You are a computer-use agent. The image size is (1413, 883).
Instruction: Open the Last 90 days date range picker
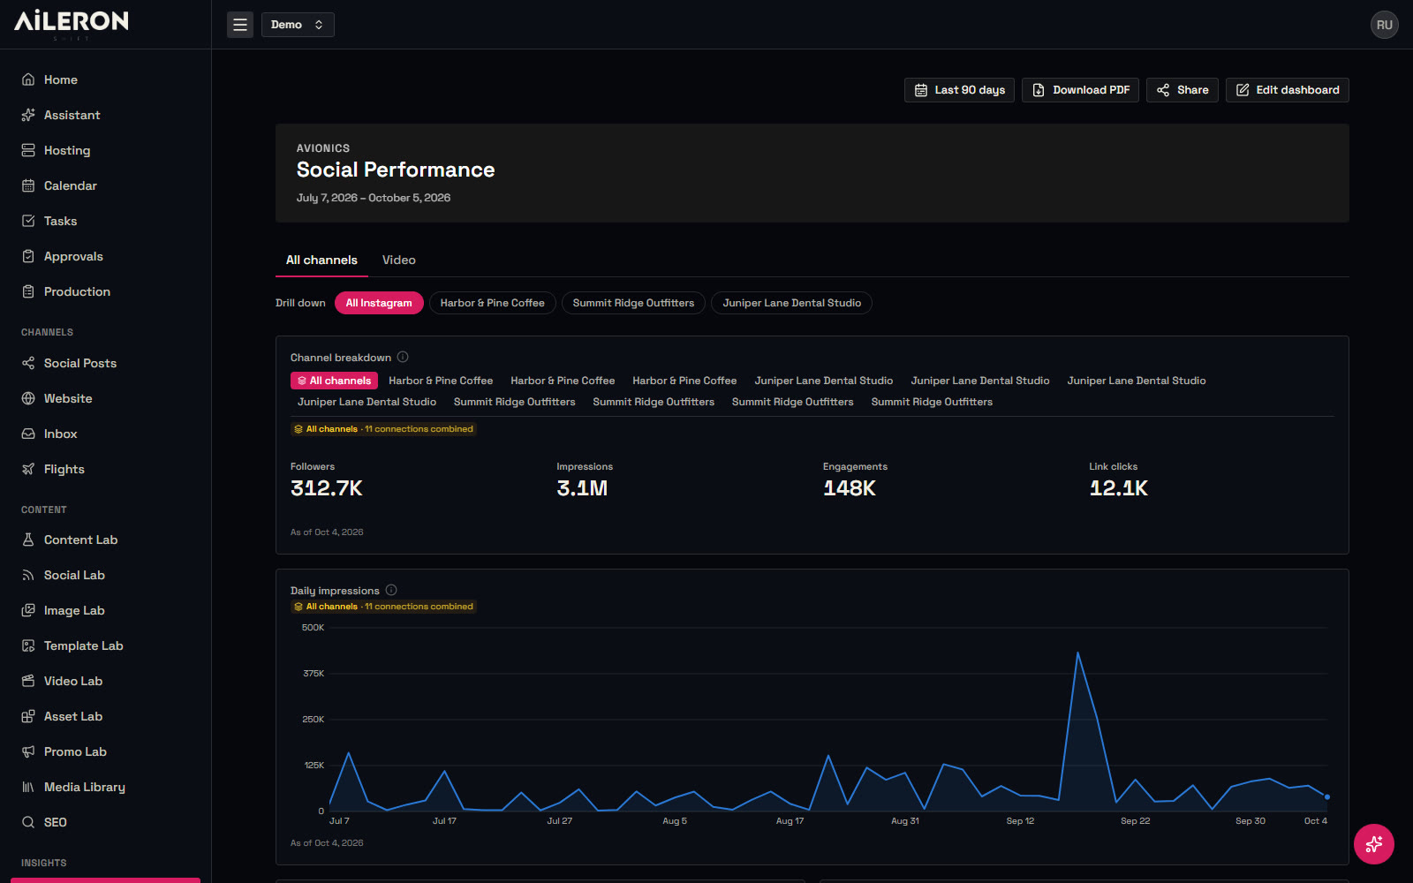(959, 90)
